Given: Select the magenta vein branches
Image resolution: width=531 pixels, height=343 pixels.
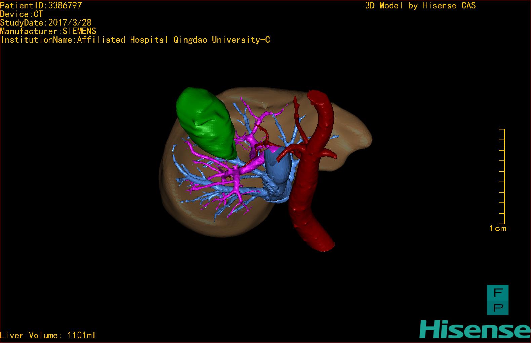Looking at the screenshot, I should (235, 175).
